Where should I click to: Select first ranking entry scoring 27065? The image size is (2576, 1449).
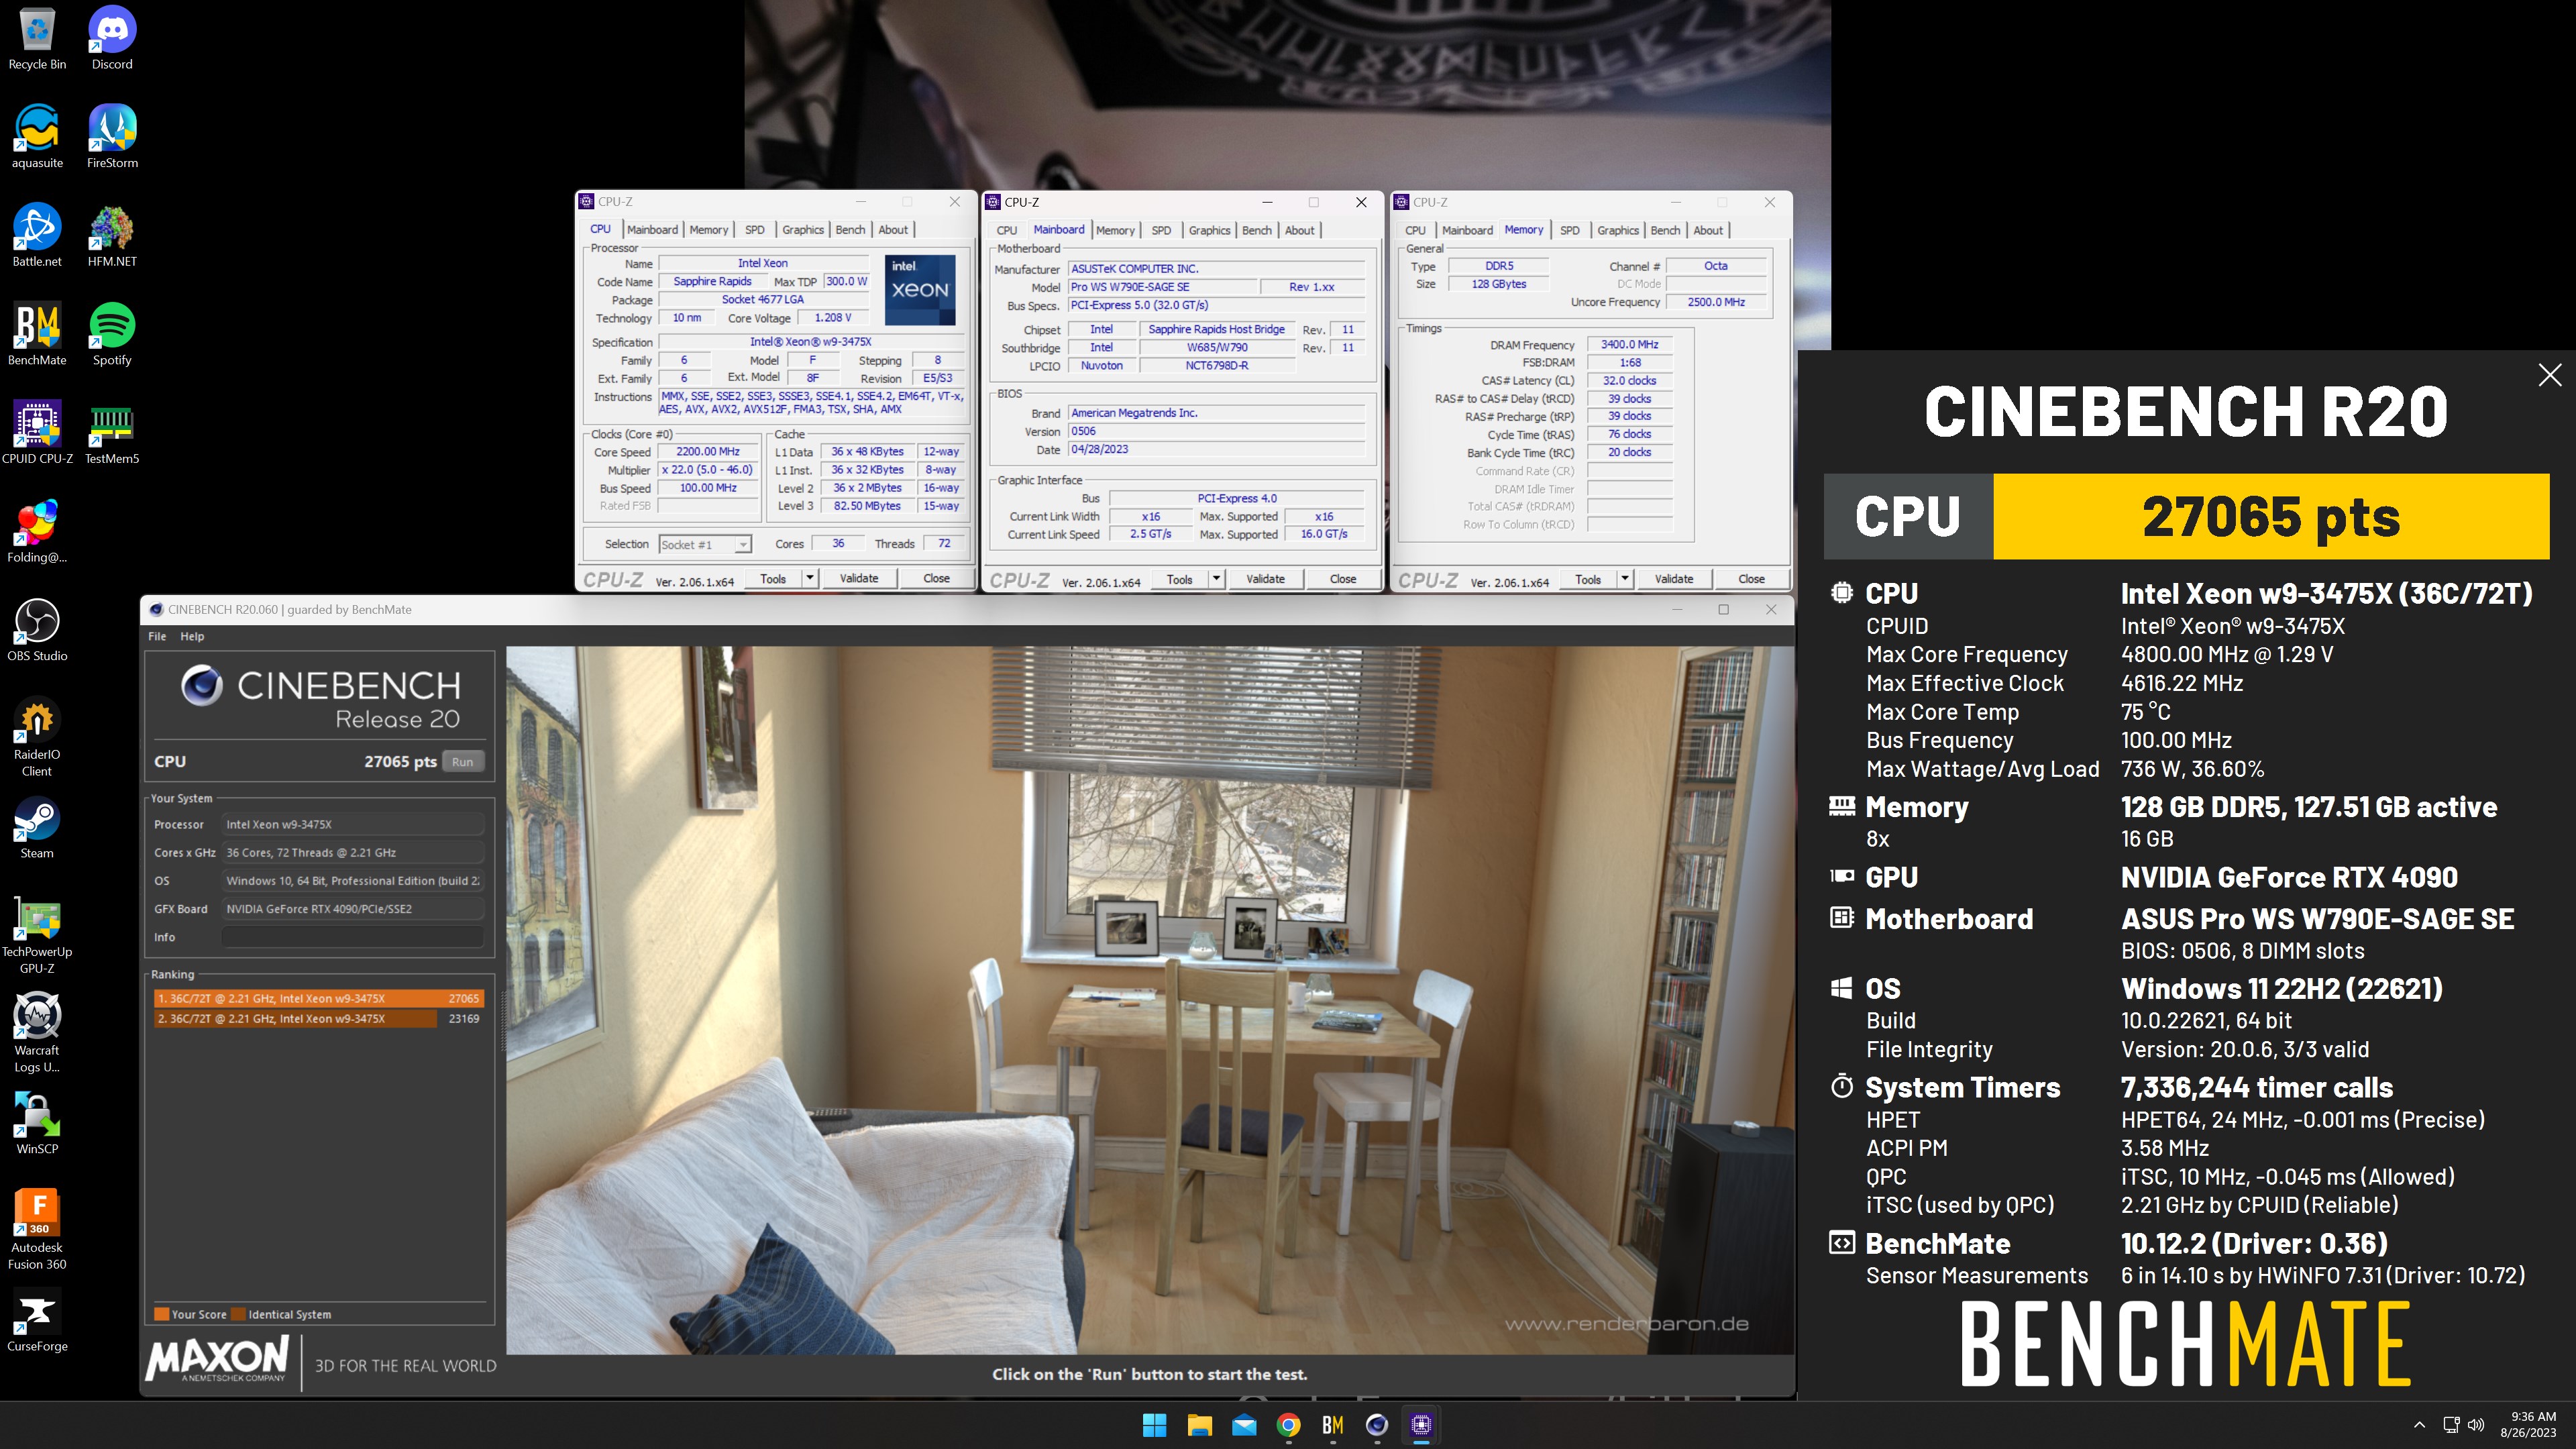(x=319, y=998)
